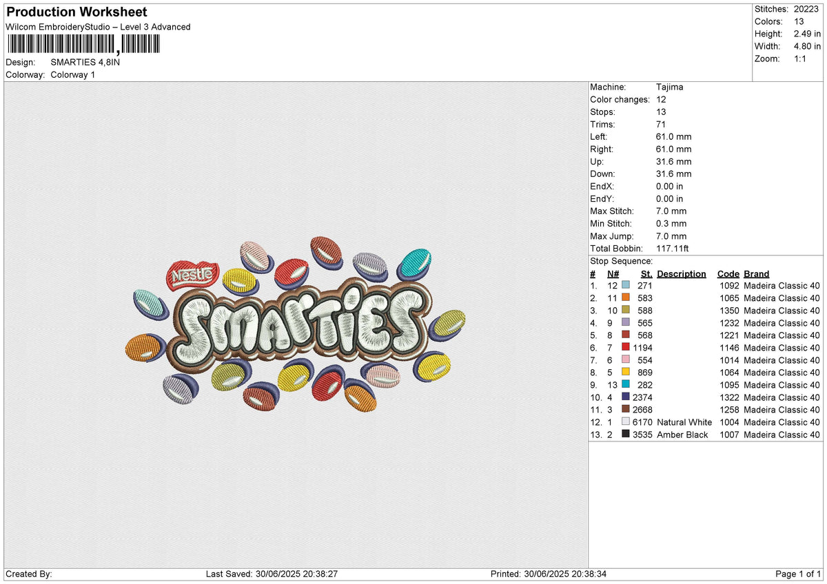This screenshot has height=584, width=827.
Task: Click the Left value '61.0 mm'
Action: tap(674, 137)
